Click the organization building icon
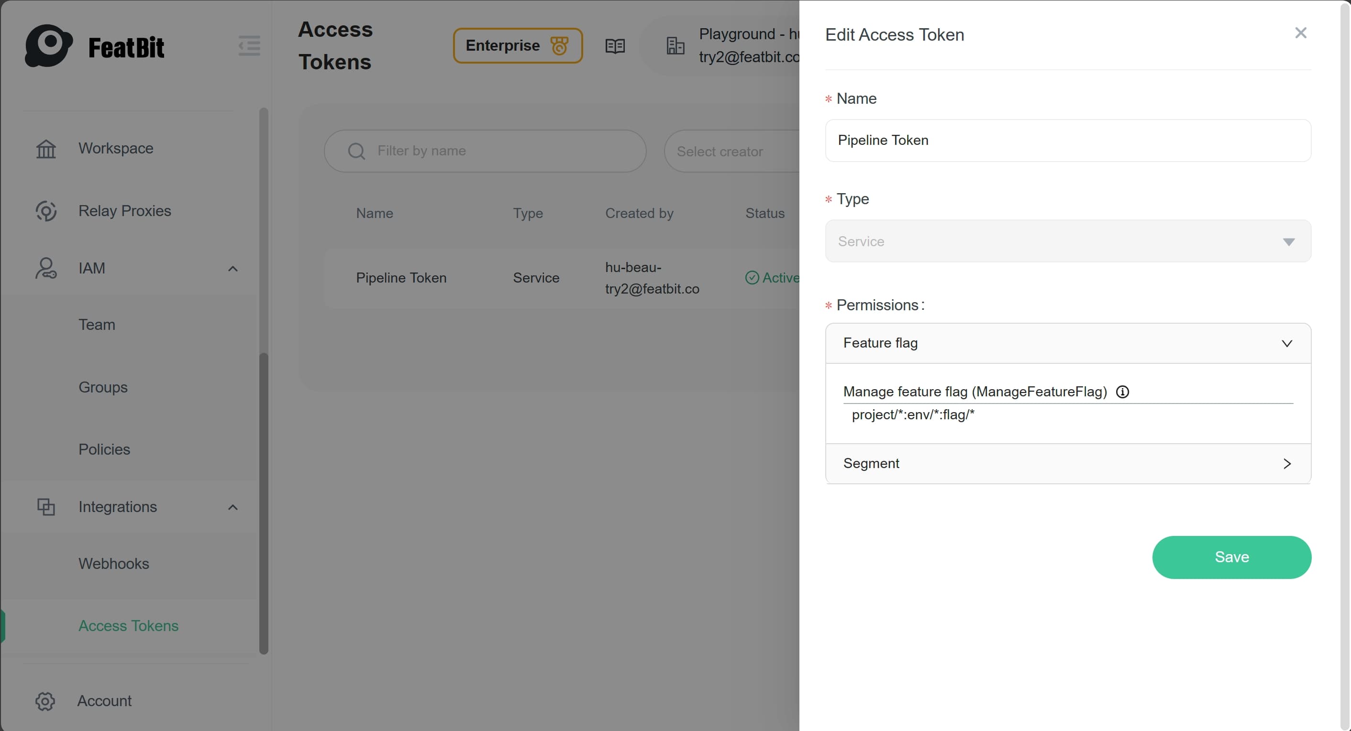1351x731 pixels. coord(675,46)
